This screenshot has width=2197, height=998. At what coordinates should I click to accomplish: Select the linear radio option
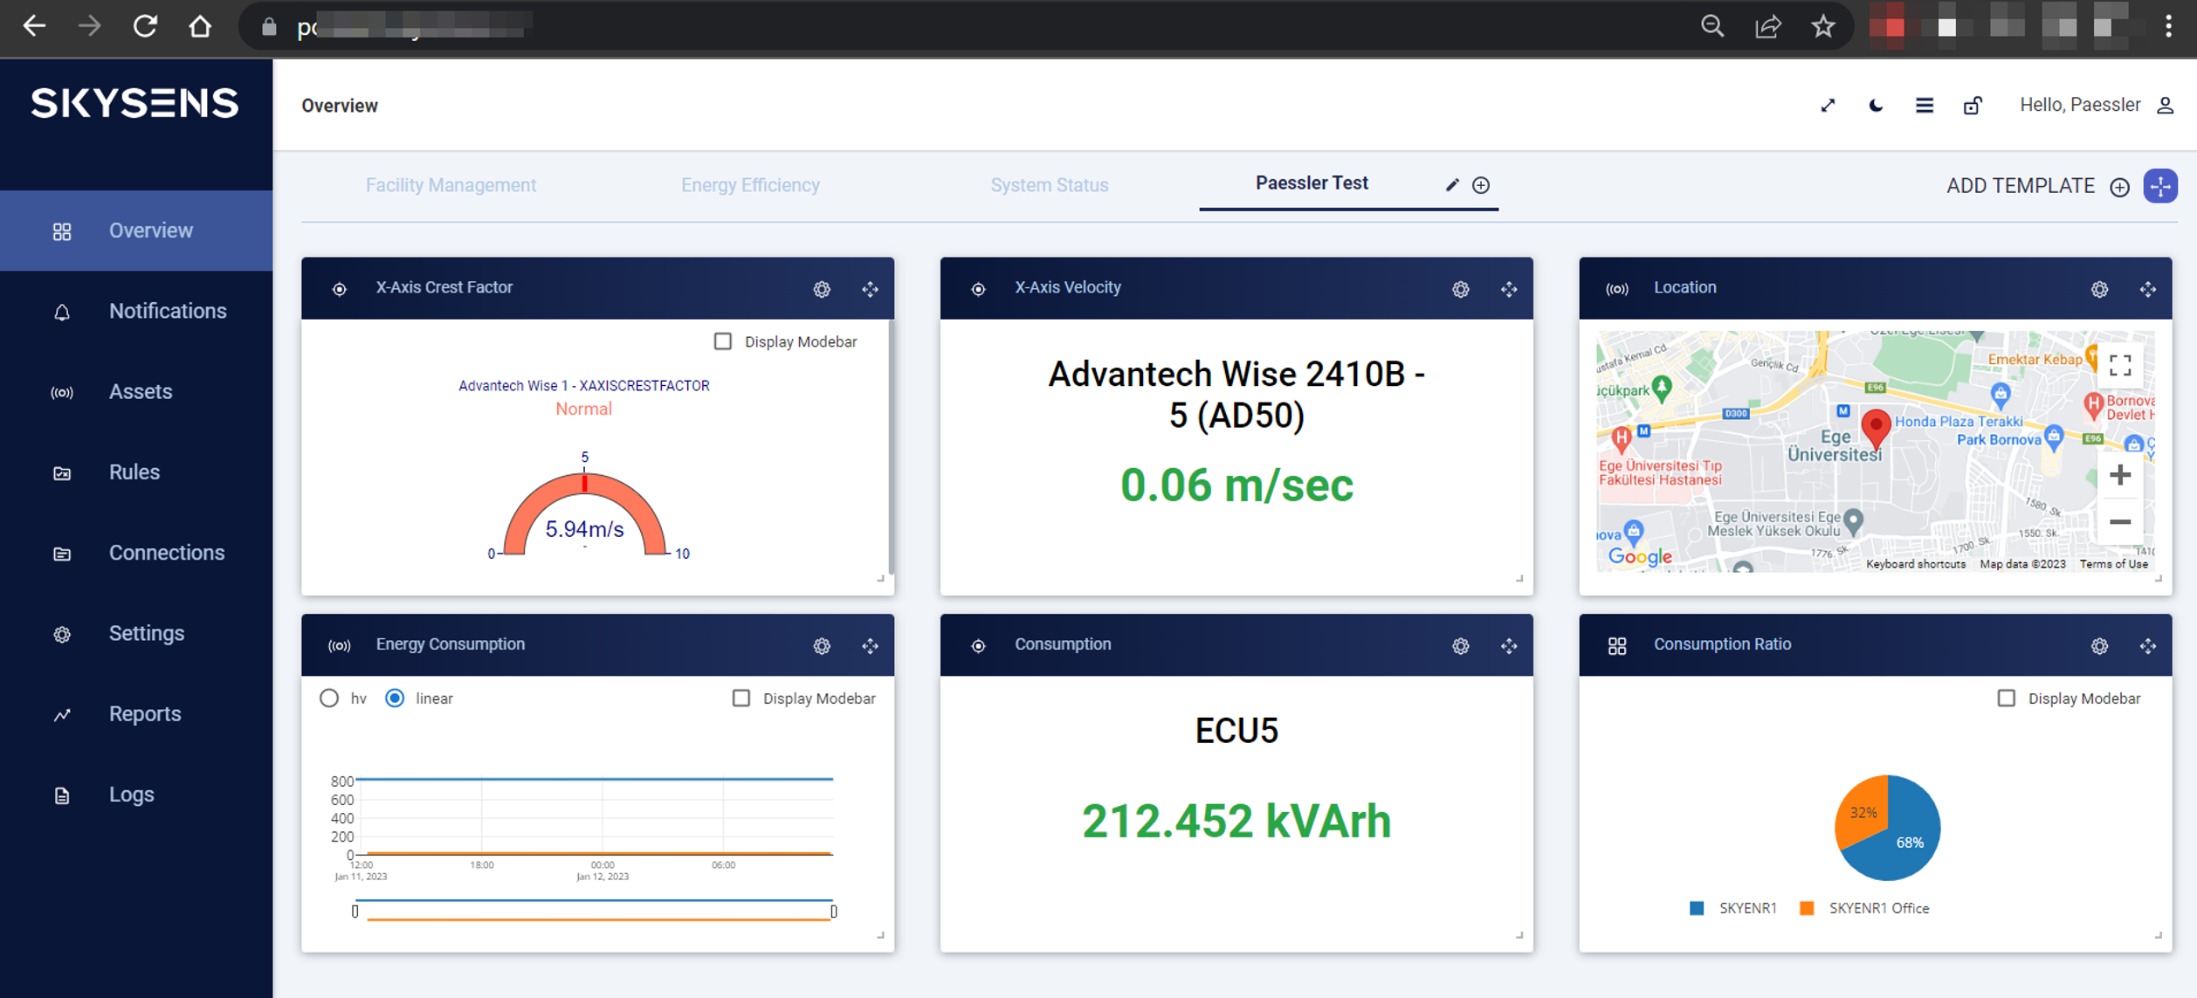click(395, 699)
